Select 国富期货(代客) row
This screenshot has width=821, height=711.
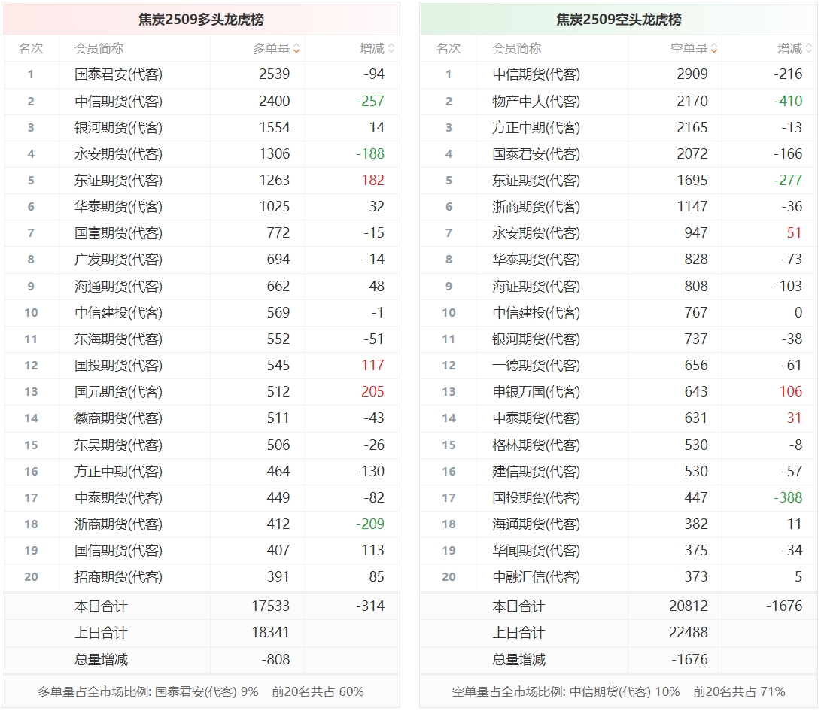pos(201,233)
